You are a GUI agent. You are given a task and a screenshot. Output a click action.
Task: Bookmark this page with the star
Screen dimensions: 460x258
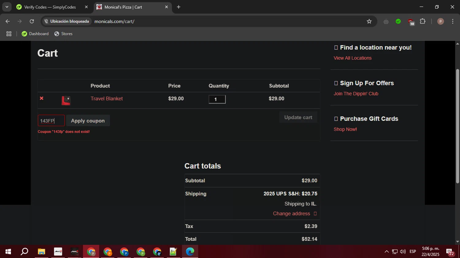pyautogui.click(x=369, y=21)
